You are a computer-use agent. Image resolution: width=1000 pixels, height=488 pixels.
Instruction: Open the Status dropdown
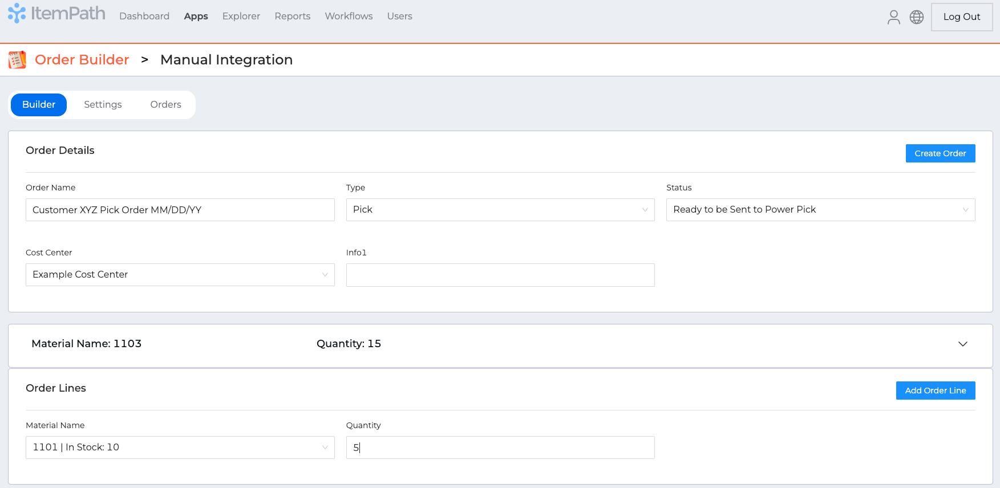pyautogui.click(x=820, y=210)
